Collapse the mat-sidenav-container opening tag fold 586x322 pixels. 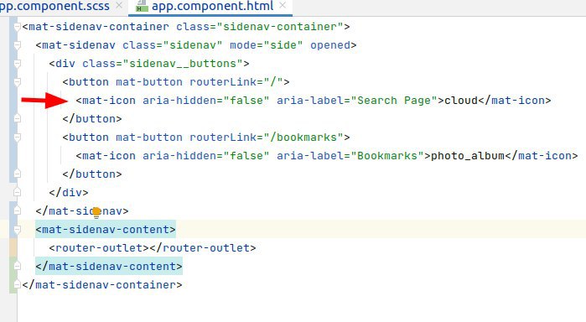pyautogui.click(x=17, y=27)
